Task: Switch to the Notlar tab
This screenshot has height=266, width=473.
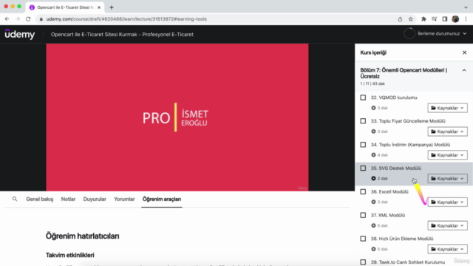Action: 68,199
